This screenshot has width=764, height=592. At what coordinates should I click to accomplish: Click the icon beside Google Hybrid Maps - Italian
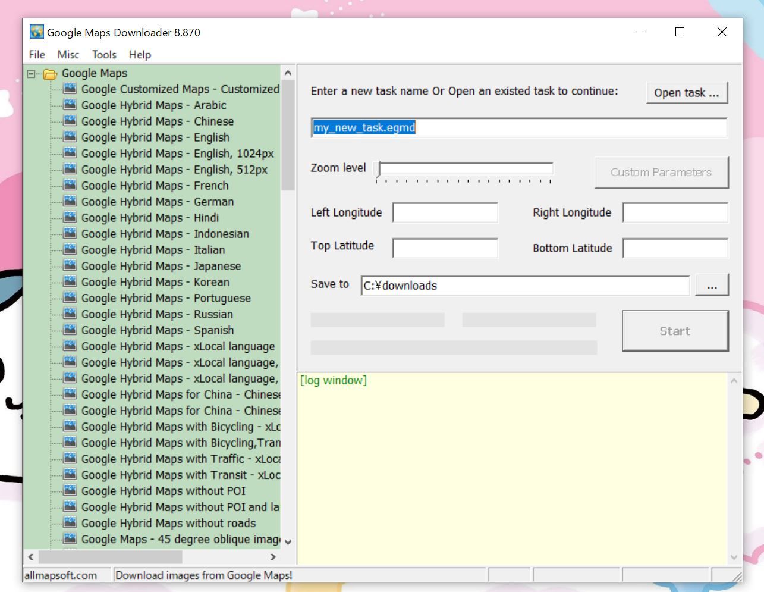(x=70, y=249)
